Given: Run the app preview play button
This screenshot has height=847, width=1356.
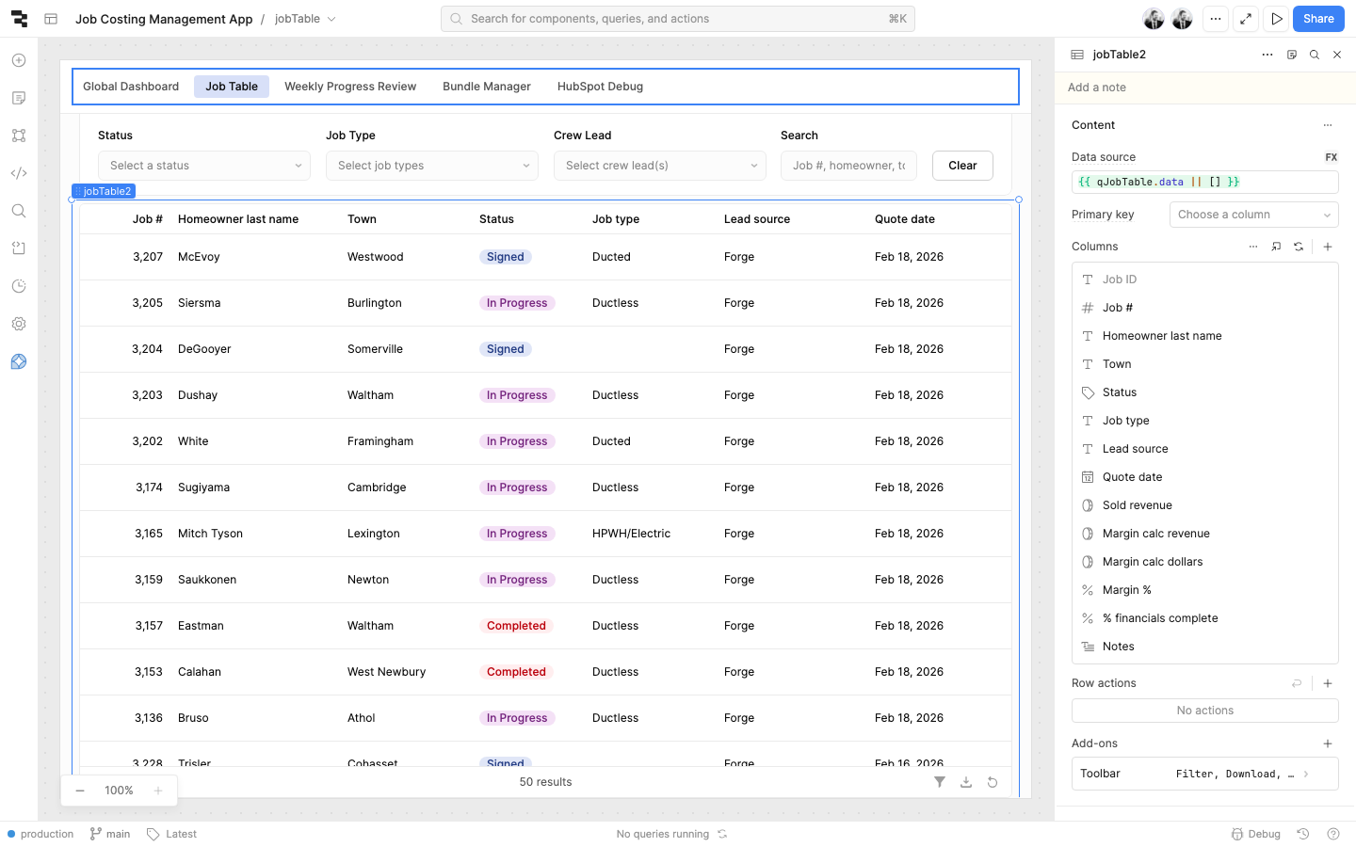Looking at the screenshot, I should pyautogui.click(x=1277, y=19).
